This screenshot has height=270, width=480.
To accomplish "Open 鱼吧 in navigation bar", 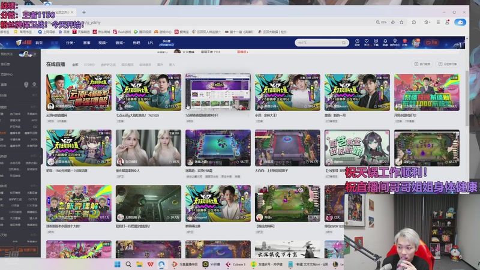I will pyautogui.click(x=136, y=43).
